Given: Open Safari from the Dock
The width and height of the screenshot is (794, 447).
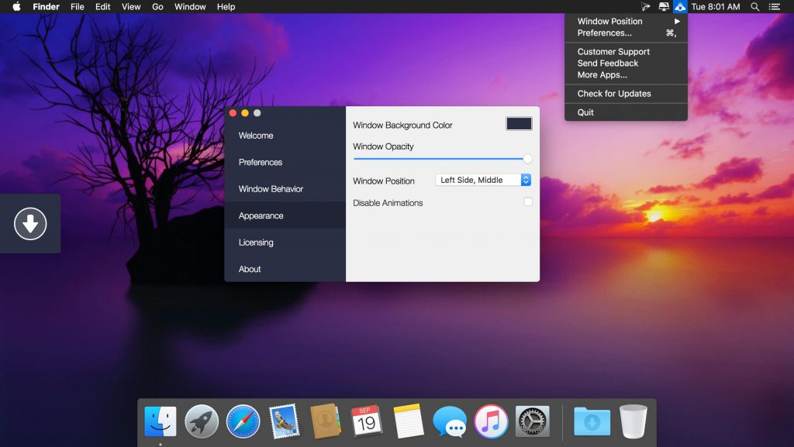Looking at the screenshot, I should click(243, 421).
